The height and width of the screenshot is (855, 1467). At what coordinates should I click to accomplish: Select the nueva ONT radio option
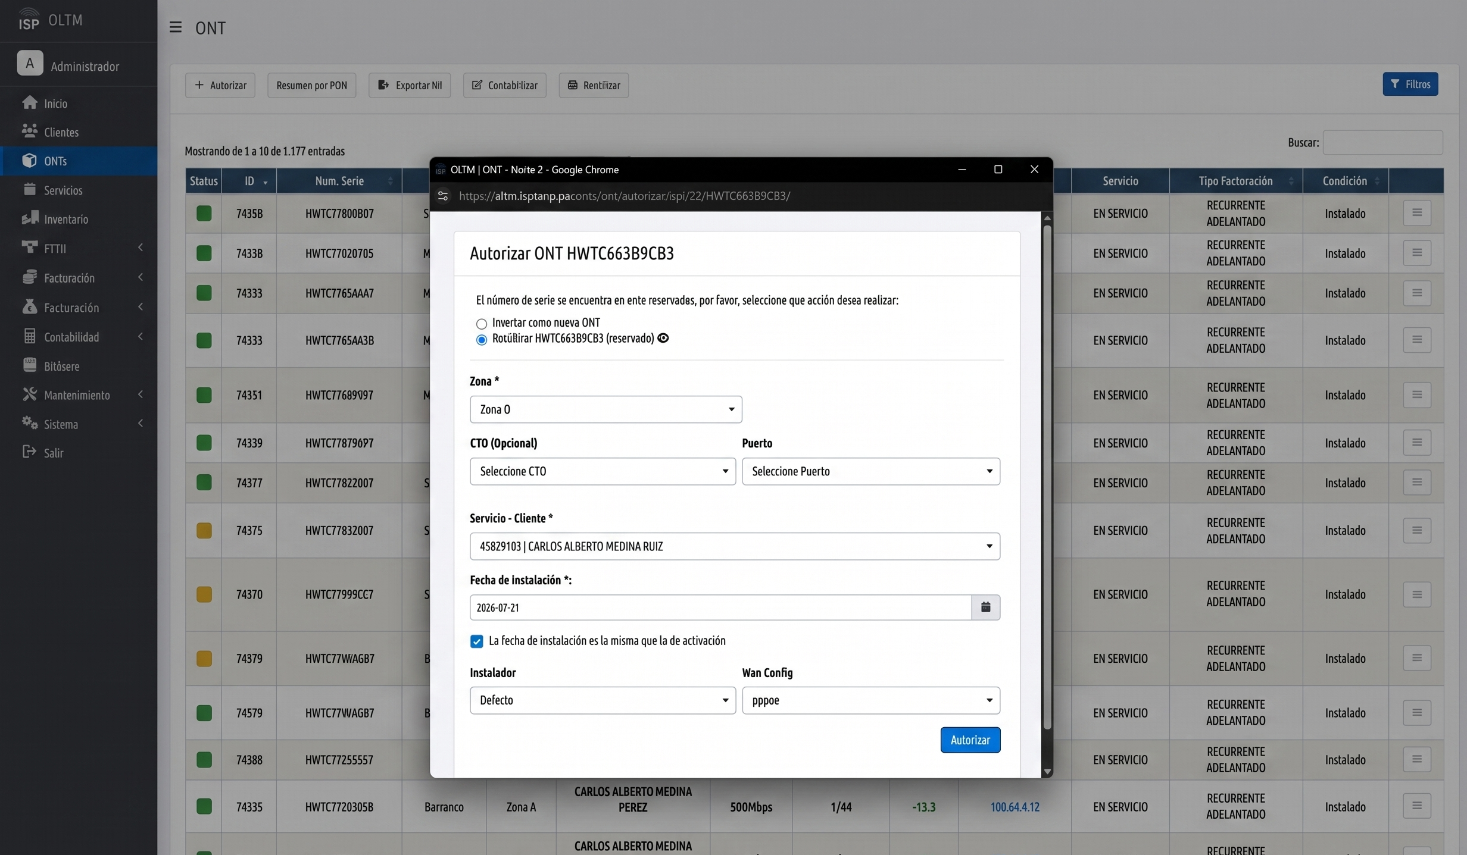click(x=481, y=324)
